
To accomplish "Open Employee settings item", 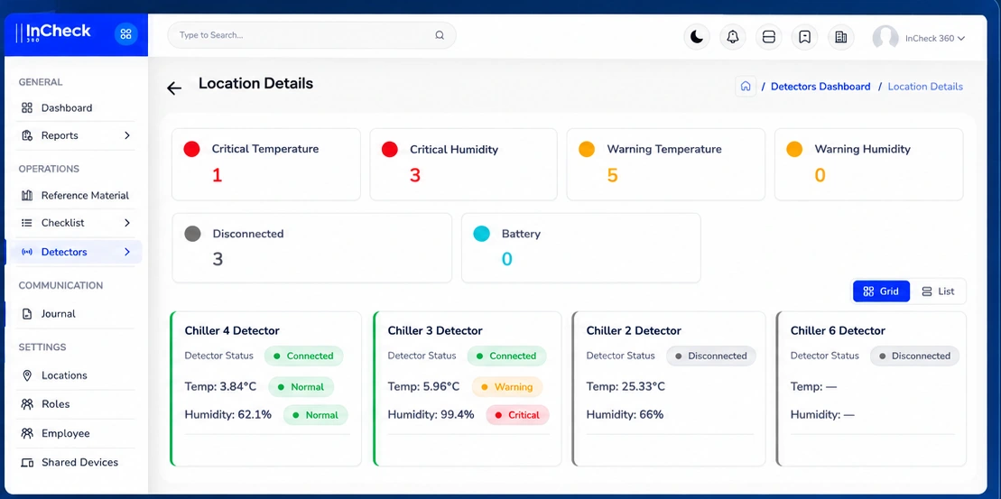I will click(77, 433).
